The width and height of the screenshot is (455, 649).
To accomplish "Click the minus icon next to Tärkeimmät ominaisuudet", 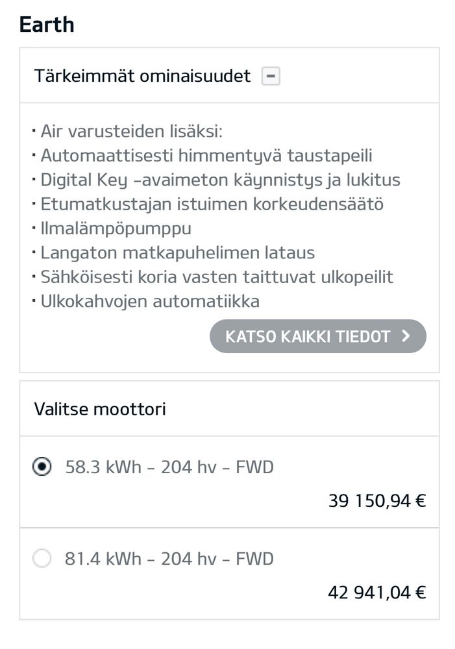I will 271,76.
